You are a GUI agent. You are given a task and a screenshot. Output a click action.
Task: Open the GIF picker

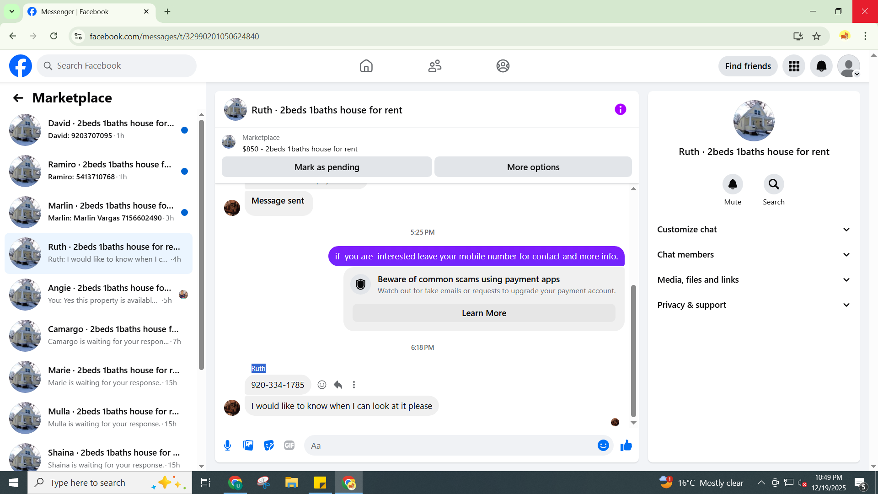coord(289,446)
